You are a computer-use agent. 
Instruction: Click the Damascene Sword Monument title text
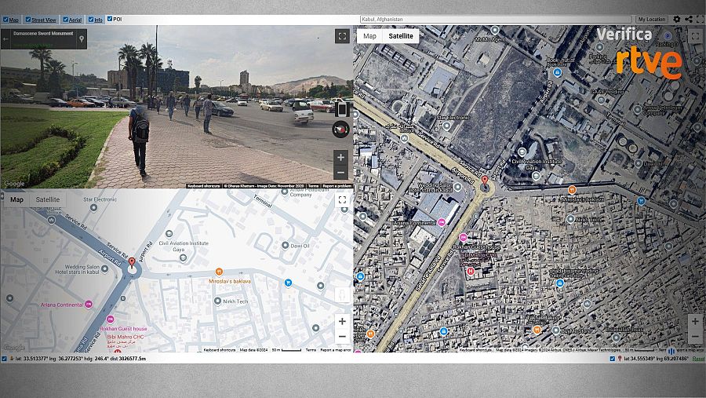click(x=43, y=33)
